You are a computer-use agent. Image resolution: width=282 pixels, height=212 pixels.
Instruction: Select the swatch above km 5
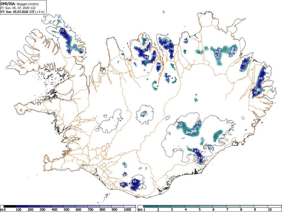(206, 206)
